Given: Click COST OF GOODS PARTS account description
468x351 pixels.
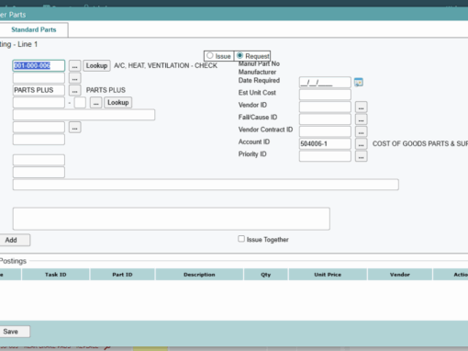Looking at the screenshot, I should [x=420, y=143].
